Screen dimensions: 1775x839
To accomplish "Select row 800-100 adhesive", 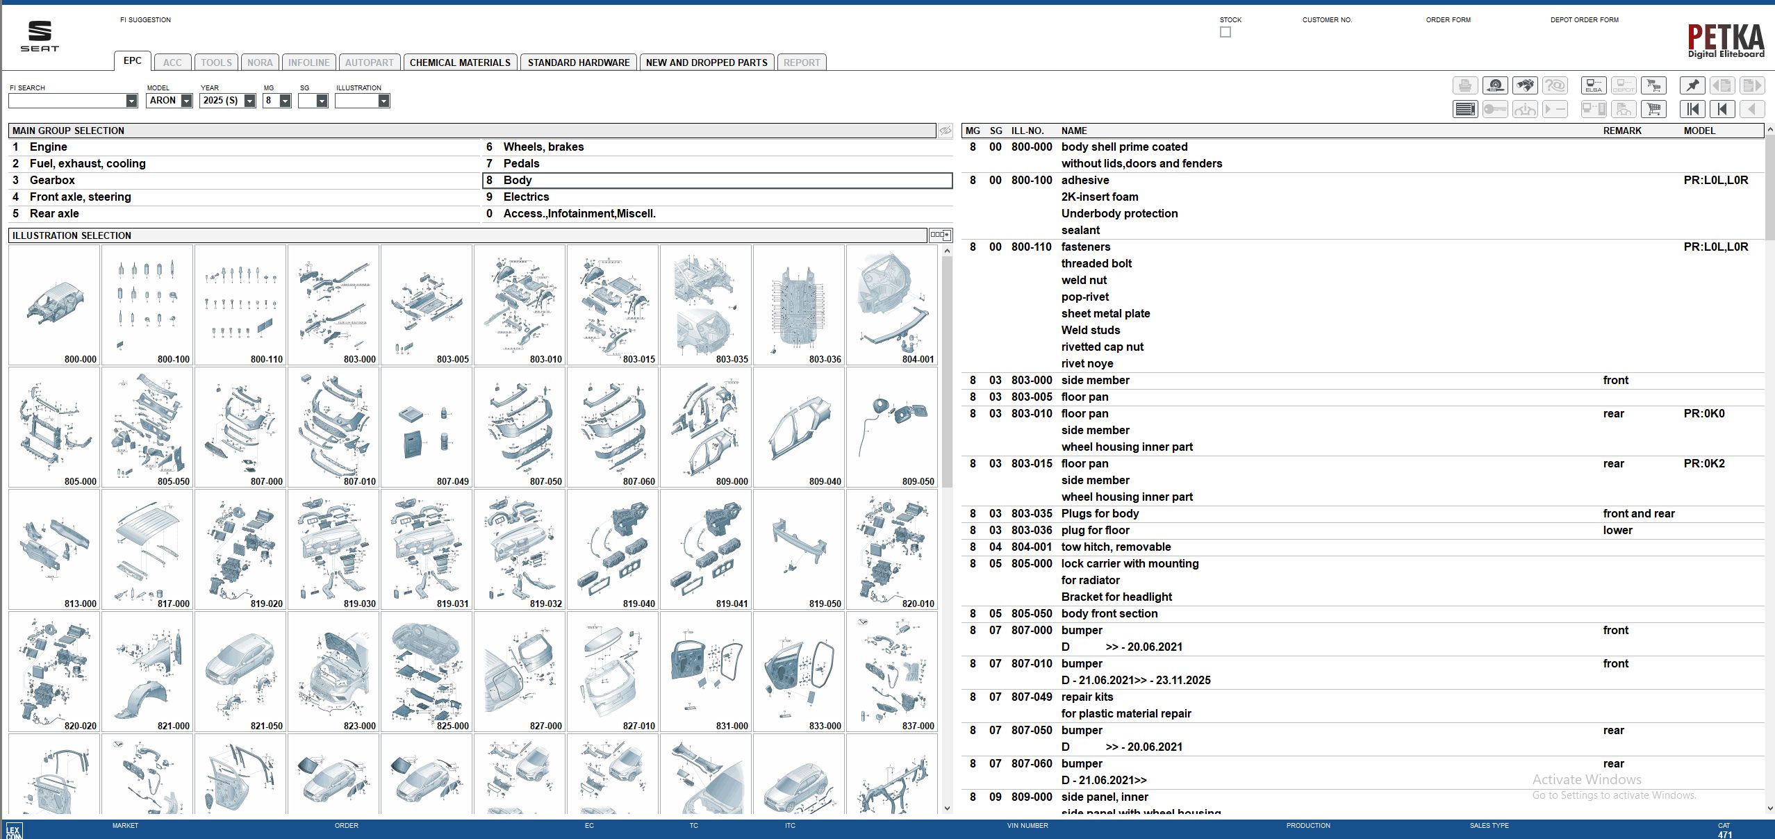I will click(x=1363, y=206).
